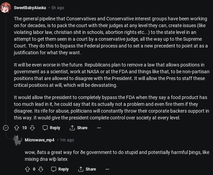Open Microwave_mp4's cat avatar

17,140
